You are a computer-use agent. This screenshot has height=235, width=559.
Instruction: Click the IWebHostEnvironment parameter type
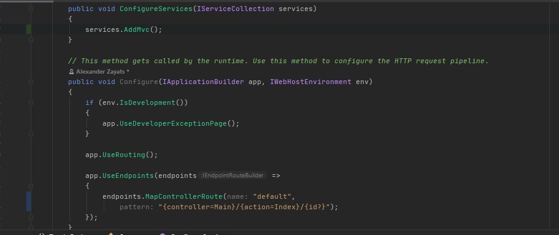click(x=310, y=82)
